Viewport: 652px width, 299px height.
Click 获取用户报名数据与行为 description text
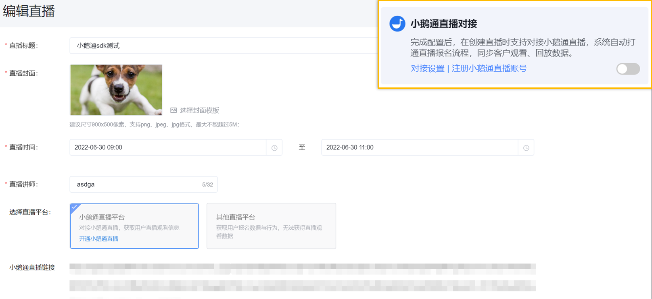[269, 232]
